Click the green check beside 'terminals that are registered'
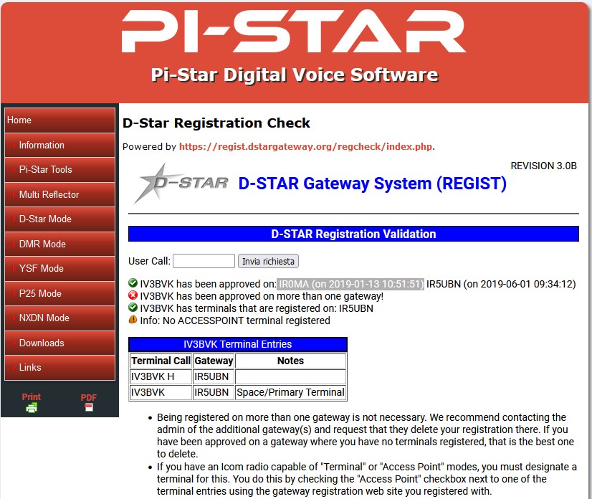Screen dimensions: 592x499 click(x=133, y=308)
